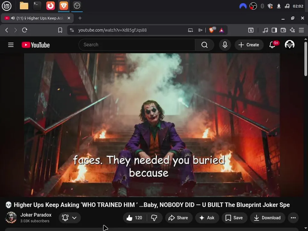
Task: Expand the subscription notification bell dropdown
Action: click(x=70, y=218)
